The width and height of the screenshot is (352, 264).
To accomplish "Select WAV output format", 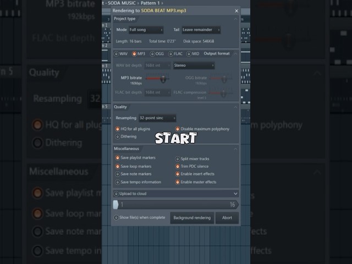I will click(116, 54).
